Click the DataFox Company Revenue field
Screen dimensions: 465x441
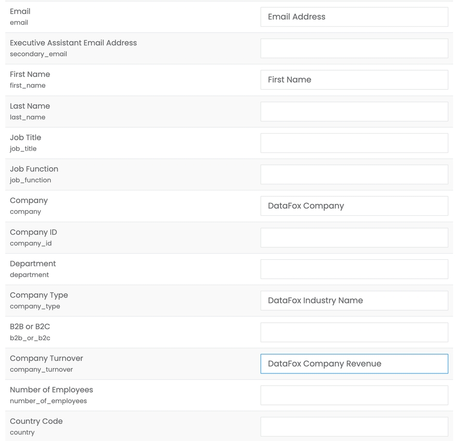pyautogui.click(x=354, y=364)
